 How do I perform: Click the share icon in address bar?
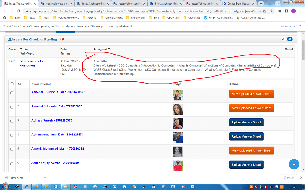(x=265, y=11)
